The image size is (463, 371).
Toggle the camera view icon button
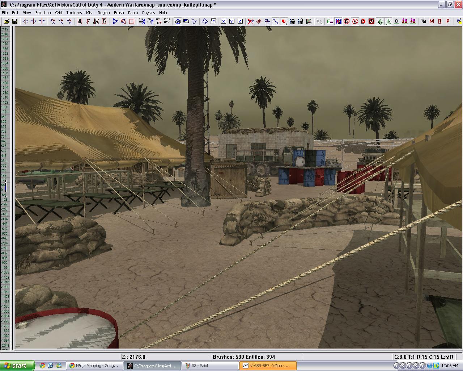pos(178,21)
